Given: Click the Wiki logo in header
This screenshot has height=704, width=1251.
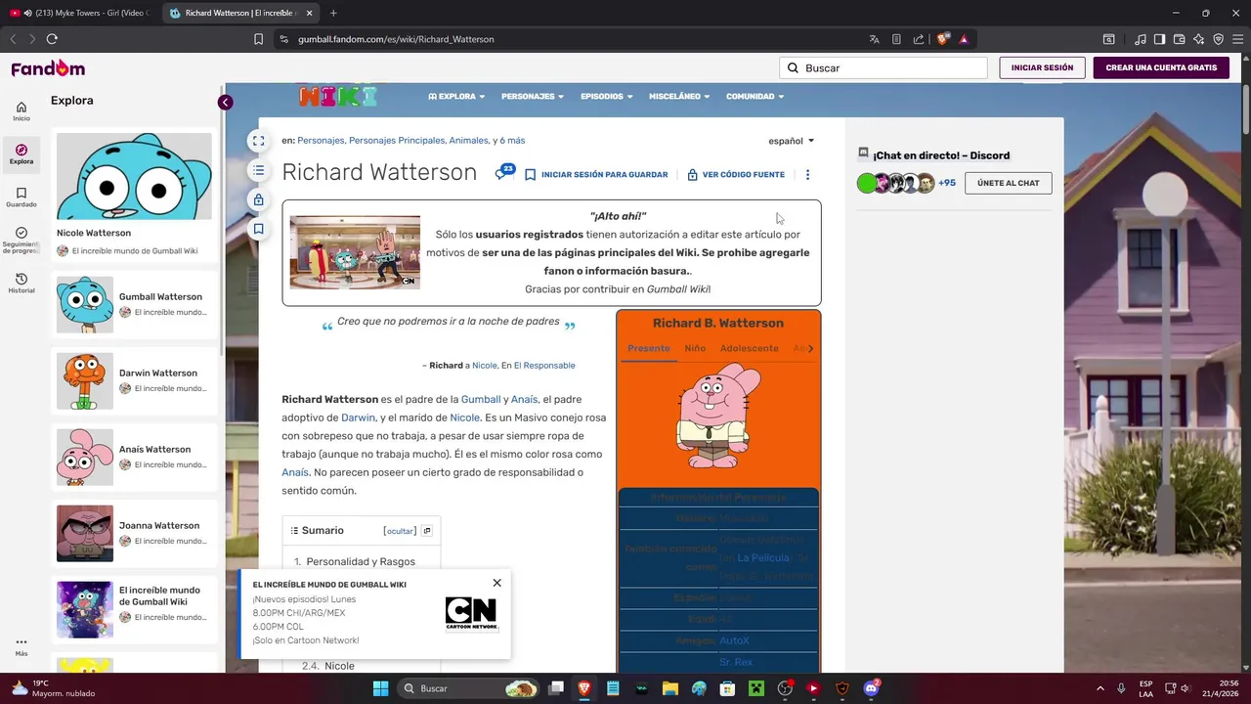Looking at the screenshot, I should (337, 96).
